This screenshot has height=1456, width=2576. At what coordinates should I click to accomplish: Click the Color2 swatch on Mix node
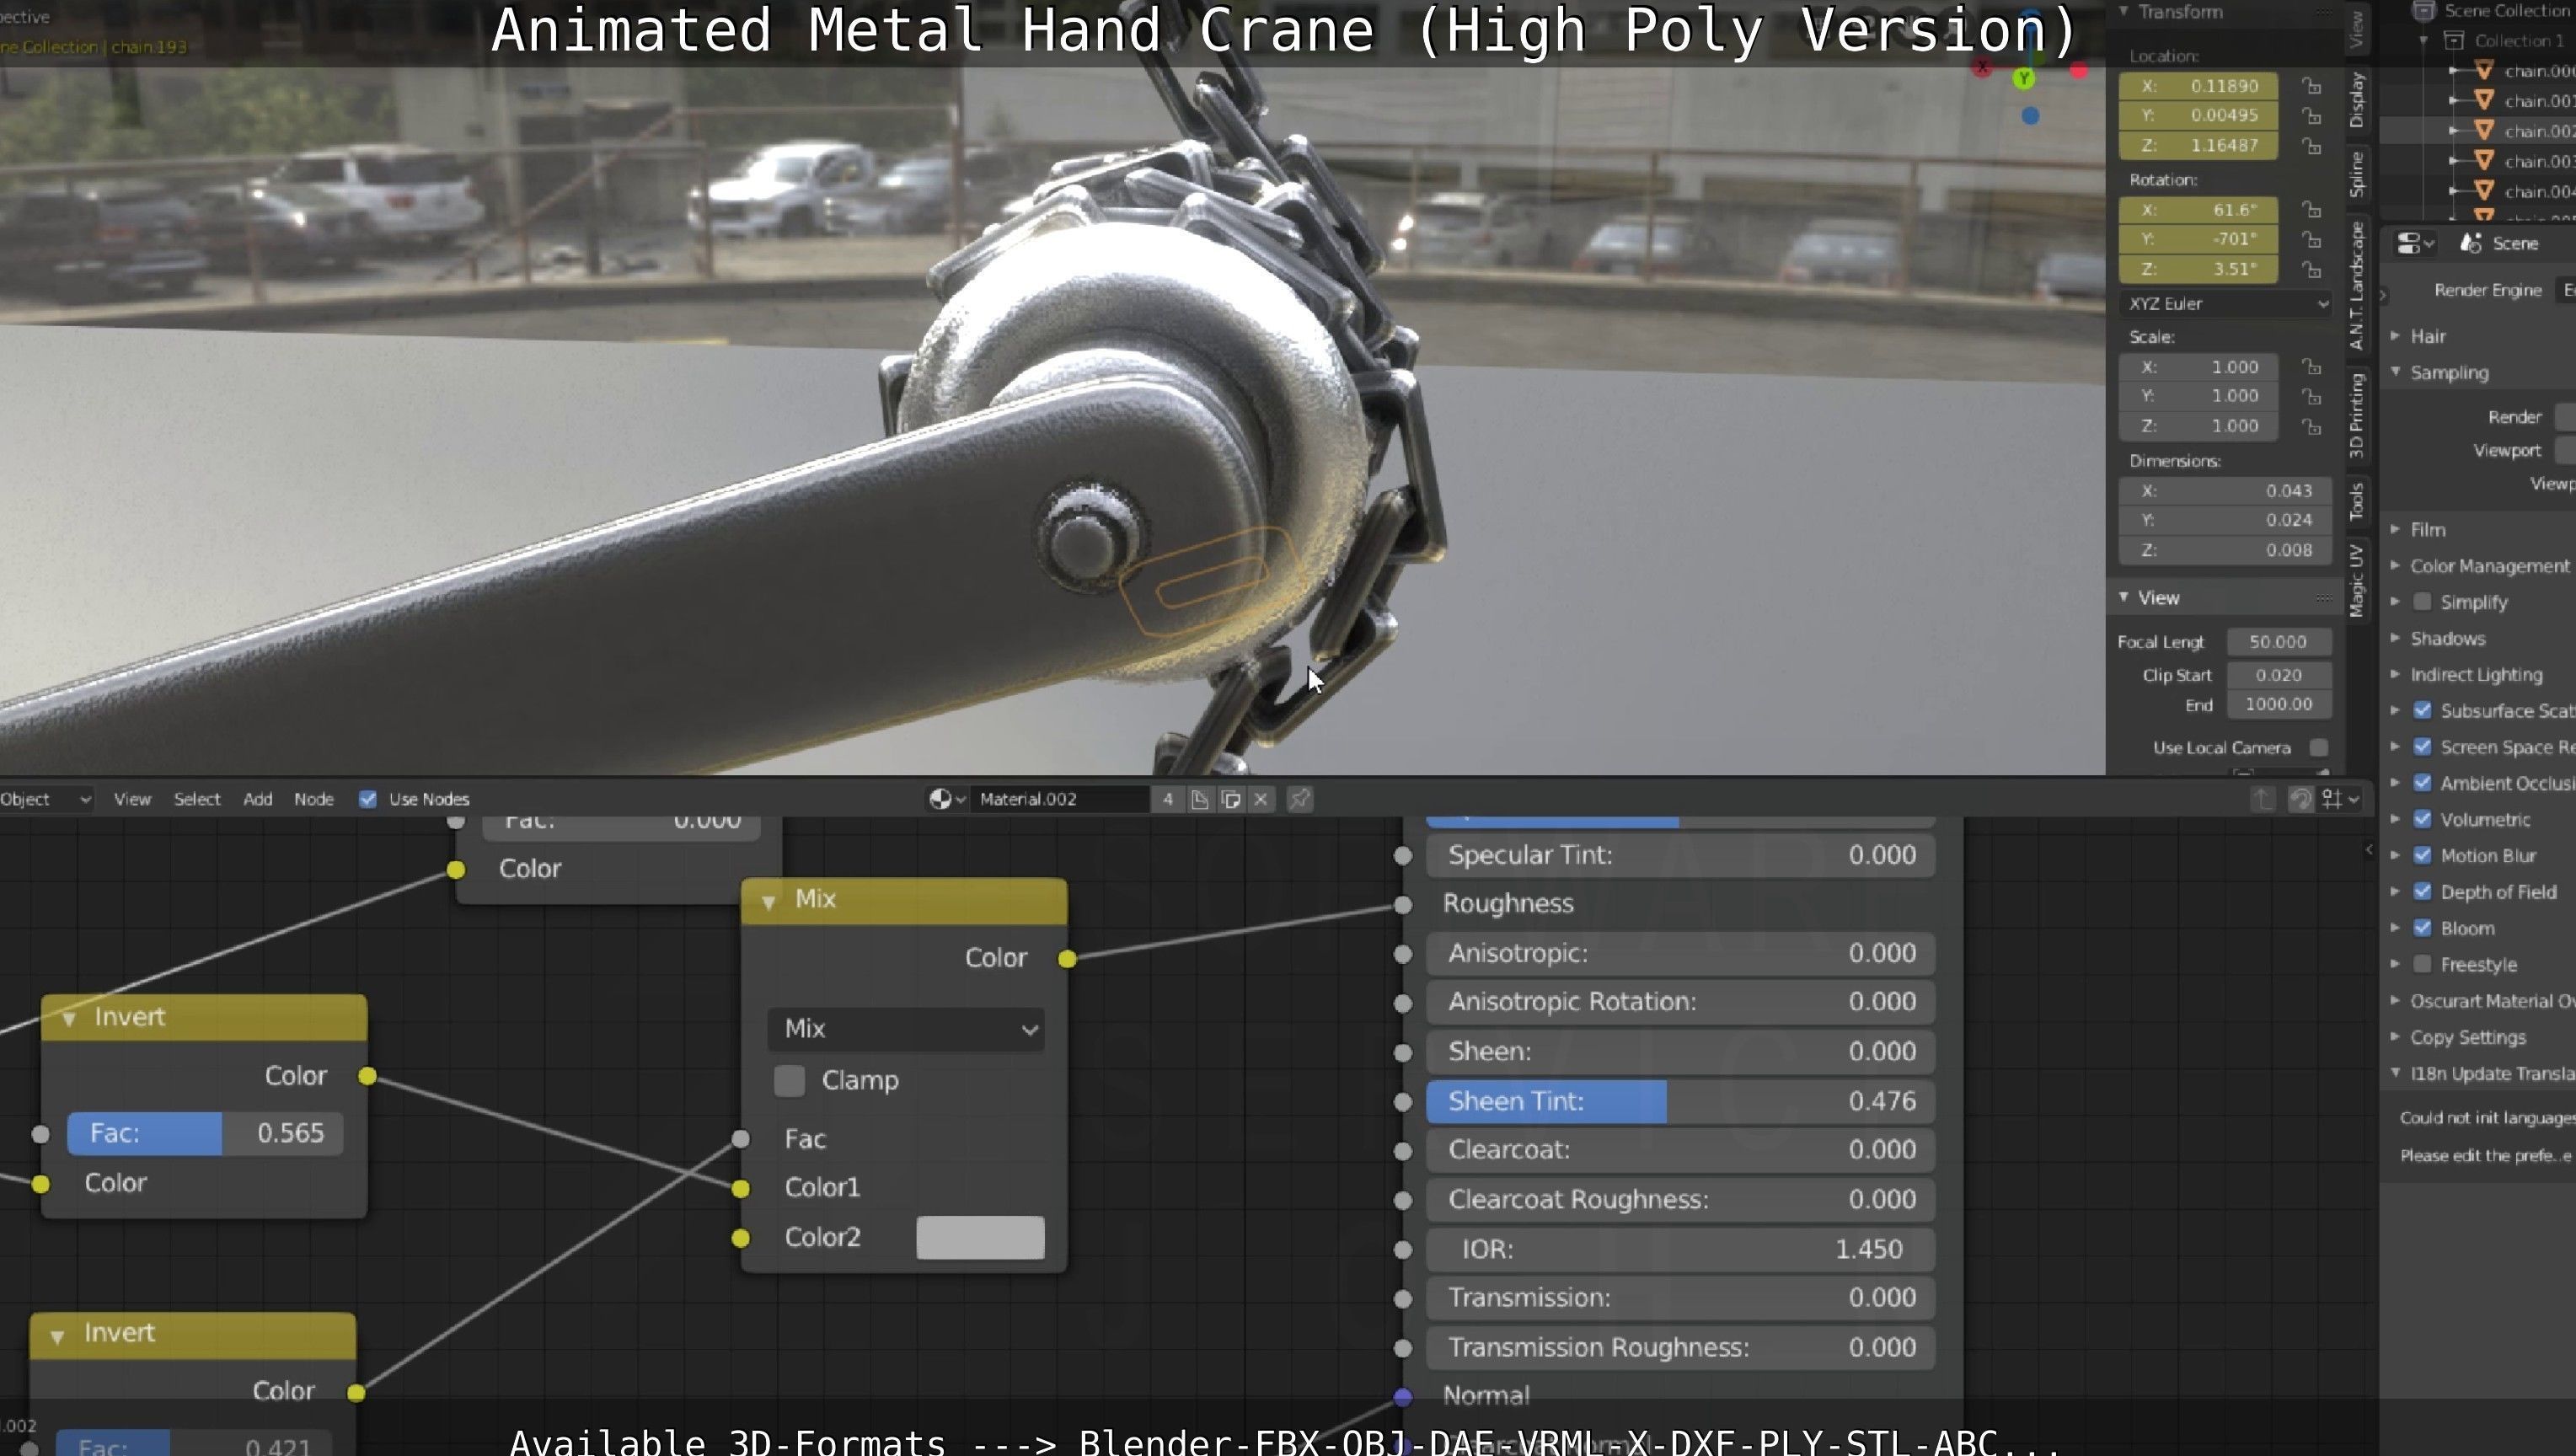coord(980,1238)
